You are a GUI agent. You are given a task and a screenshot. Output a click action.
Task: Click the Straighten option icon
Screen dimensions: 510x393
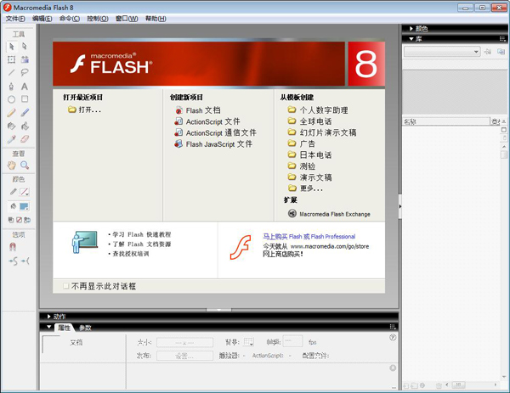[25, 261]
